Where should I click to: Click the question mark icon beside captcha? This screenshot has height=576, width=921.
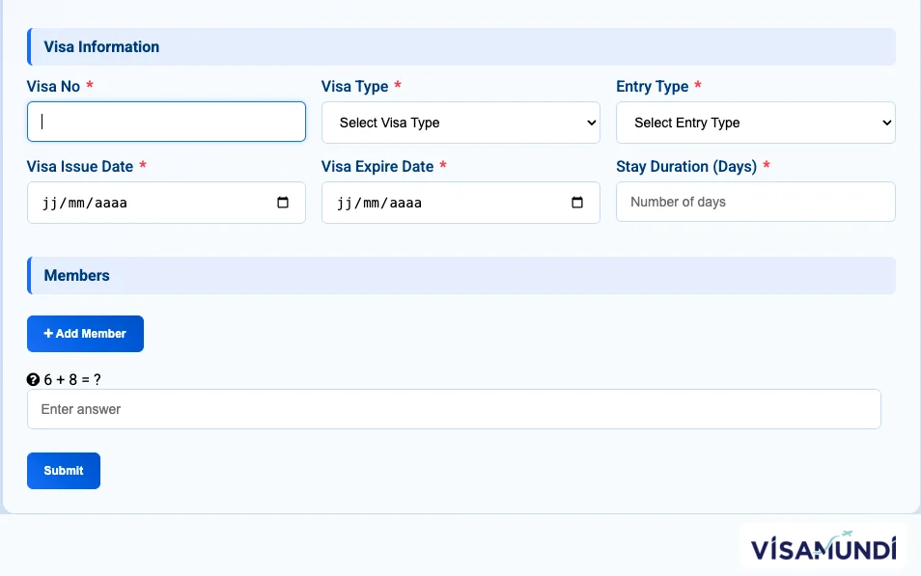[33, 380]
